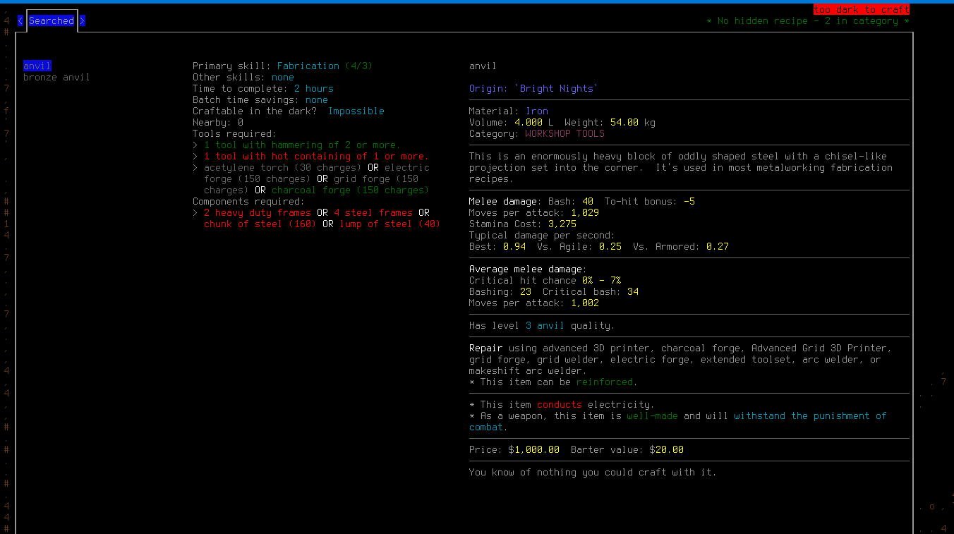Select the Searched tab
This screenshot has width=954, height=534.
pos(52,21)
